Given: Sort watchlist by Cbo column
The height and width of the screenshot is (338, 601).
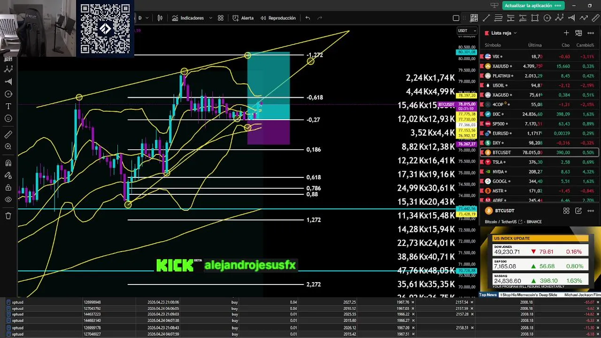Looking at the screenshot, I should tap(565, 45).
